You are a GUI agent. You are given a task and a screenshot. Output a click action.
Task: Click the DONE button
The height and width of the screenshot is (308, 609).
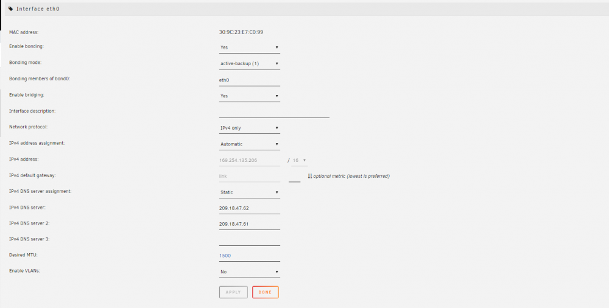click(x=266, y=292)
